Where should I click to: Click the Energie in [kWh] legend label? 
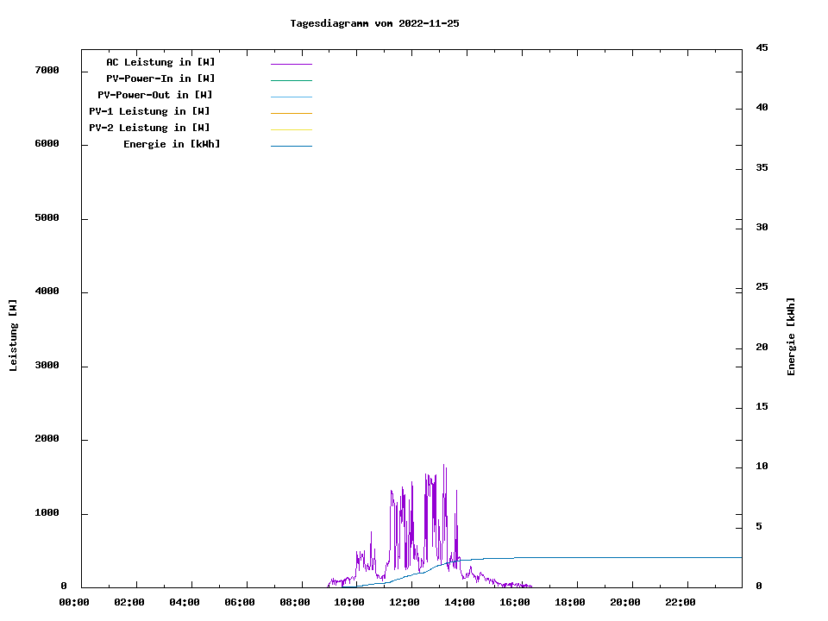(172, 144)
